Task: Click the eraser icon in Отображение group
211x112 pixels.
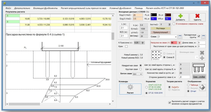Action: pyautogui.click(x=202, y=88)
